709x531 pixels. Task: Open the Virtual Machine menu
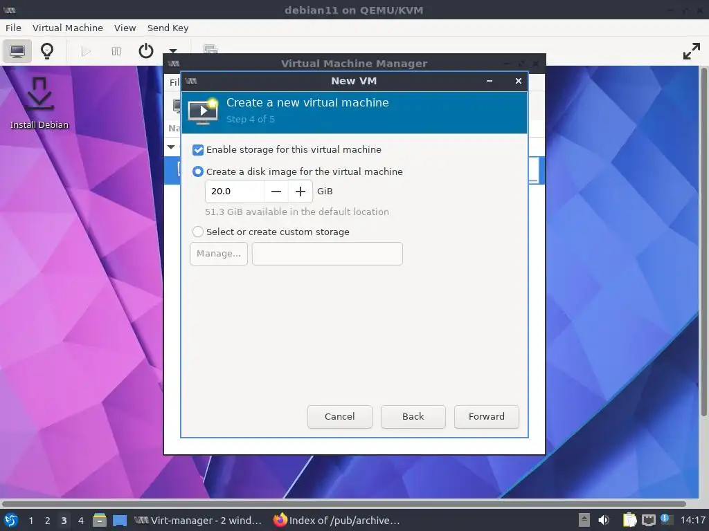[x=67, y=28]
